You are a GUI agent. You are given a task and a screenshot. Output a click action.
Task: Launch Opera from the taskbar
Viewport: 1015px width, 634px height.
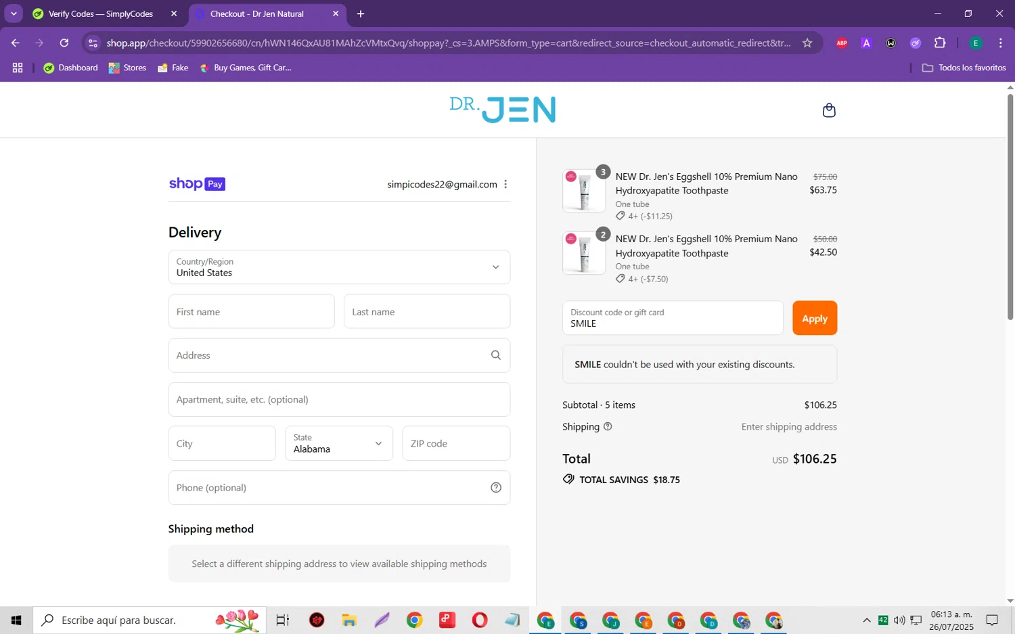480,620
